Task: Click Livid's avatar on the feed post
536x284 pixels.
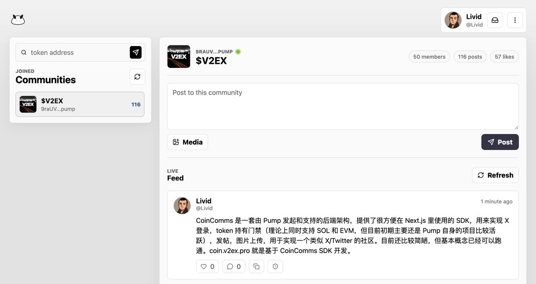Action: pos(182,205)
